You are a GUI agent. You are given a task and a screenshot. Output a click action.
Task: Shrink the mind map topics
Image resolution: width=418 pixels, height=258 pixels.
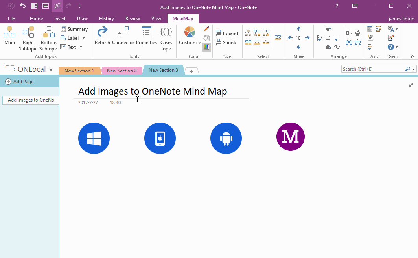click(227, 42)
